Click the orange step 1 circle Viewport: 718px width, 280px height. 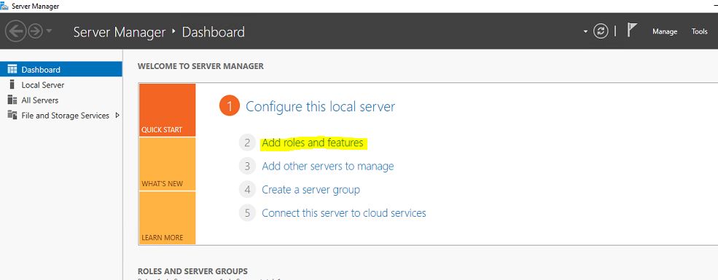coord(230,106)
